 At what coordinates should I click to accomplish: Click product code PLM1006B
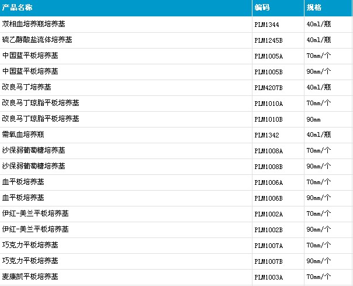[269, 198]
